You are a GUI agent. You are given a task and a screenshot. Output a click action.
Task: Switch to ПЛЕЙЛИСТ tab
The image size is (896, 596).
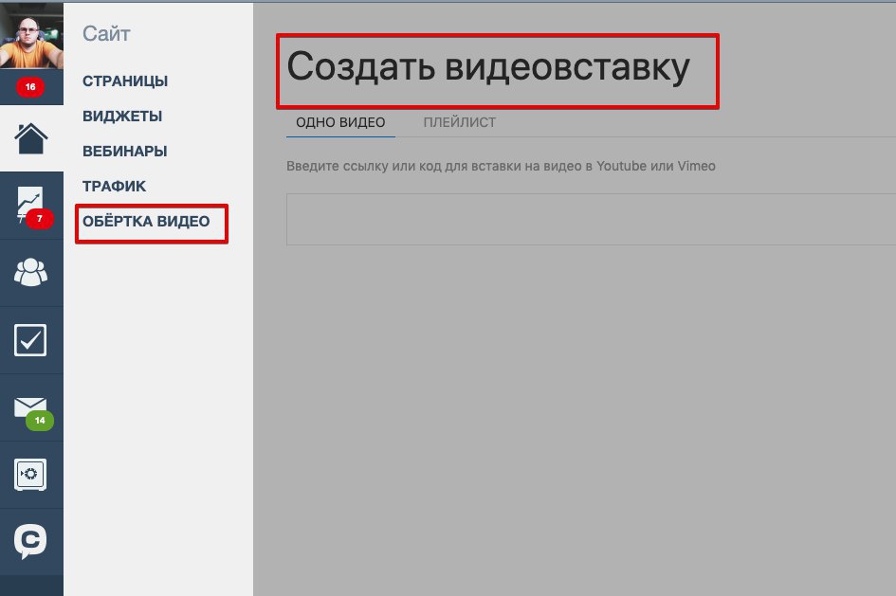(x=460, y=122)
